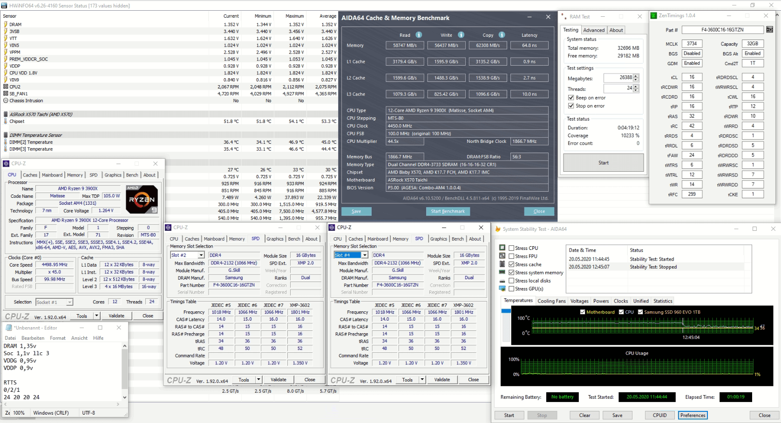This screenshot has width=781, height=423.
Task: Click the FPU percent icon beside Stress FPU
Action: (502, 256)
